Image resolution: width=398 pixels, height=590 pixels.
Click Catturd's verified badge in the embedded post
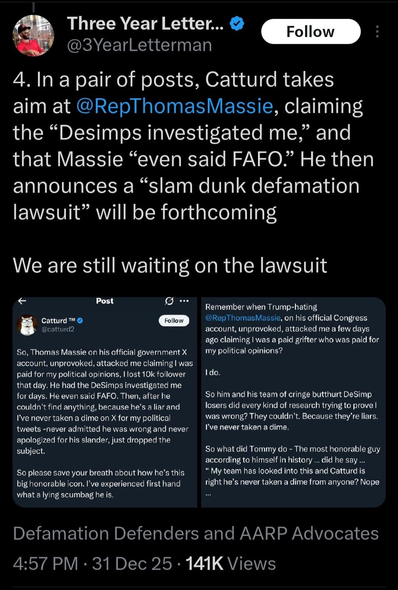tap(80, 320)
